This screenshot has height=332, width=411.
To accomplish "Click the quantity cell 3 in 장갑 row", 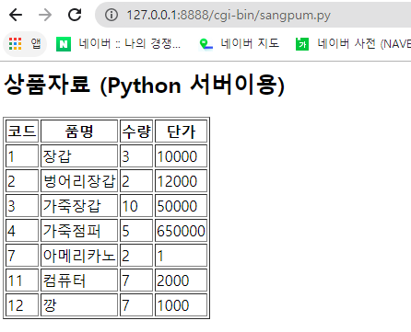I will [136, 156].
